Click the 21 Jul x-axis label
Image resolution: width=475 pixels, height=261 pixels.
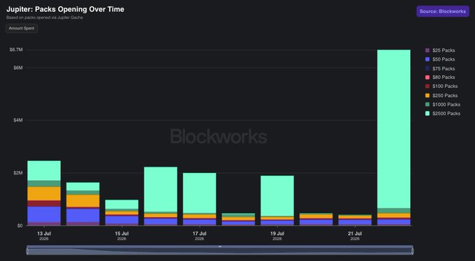(355, 236)
